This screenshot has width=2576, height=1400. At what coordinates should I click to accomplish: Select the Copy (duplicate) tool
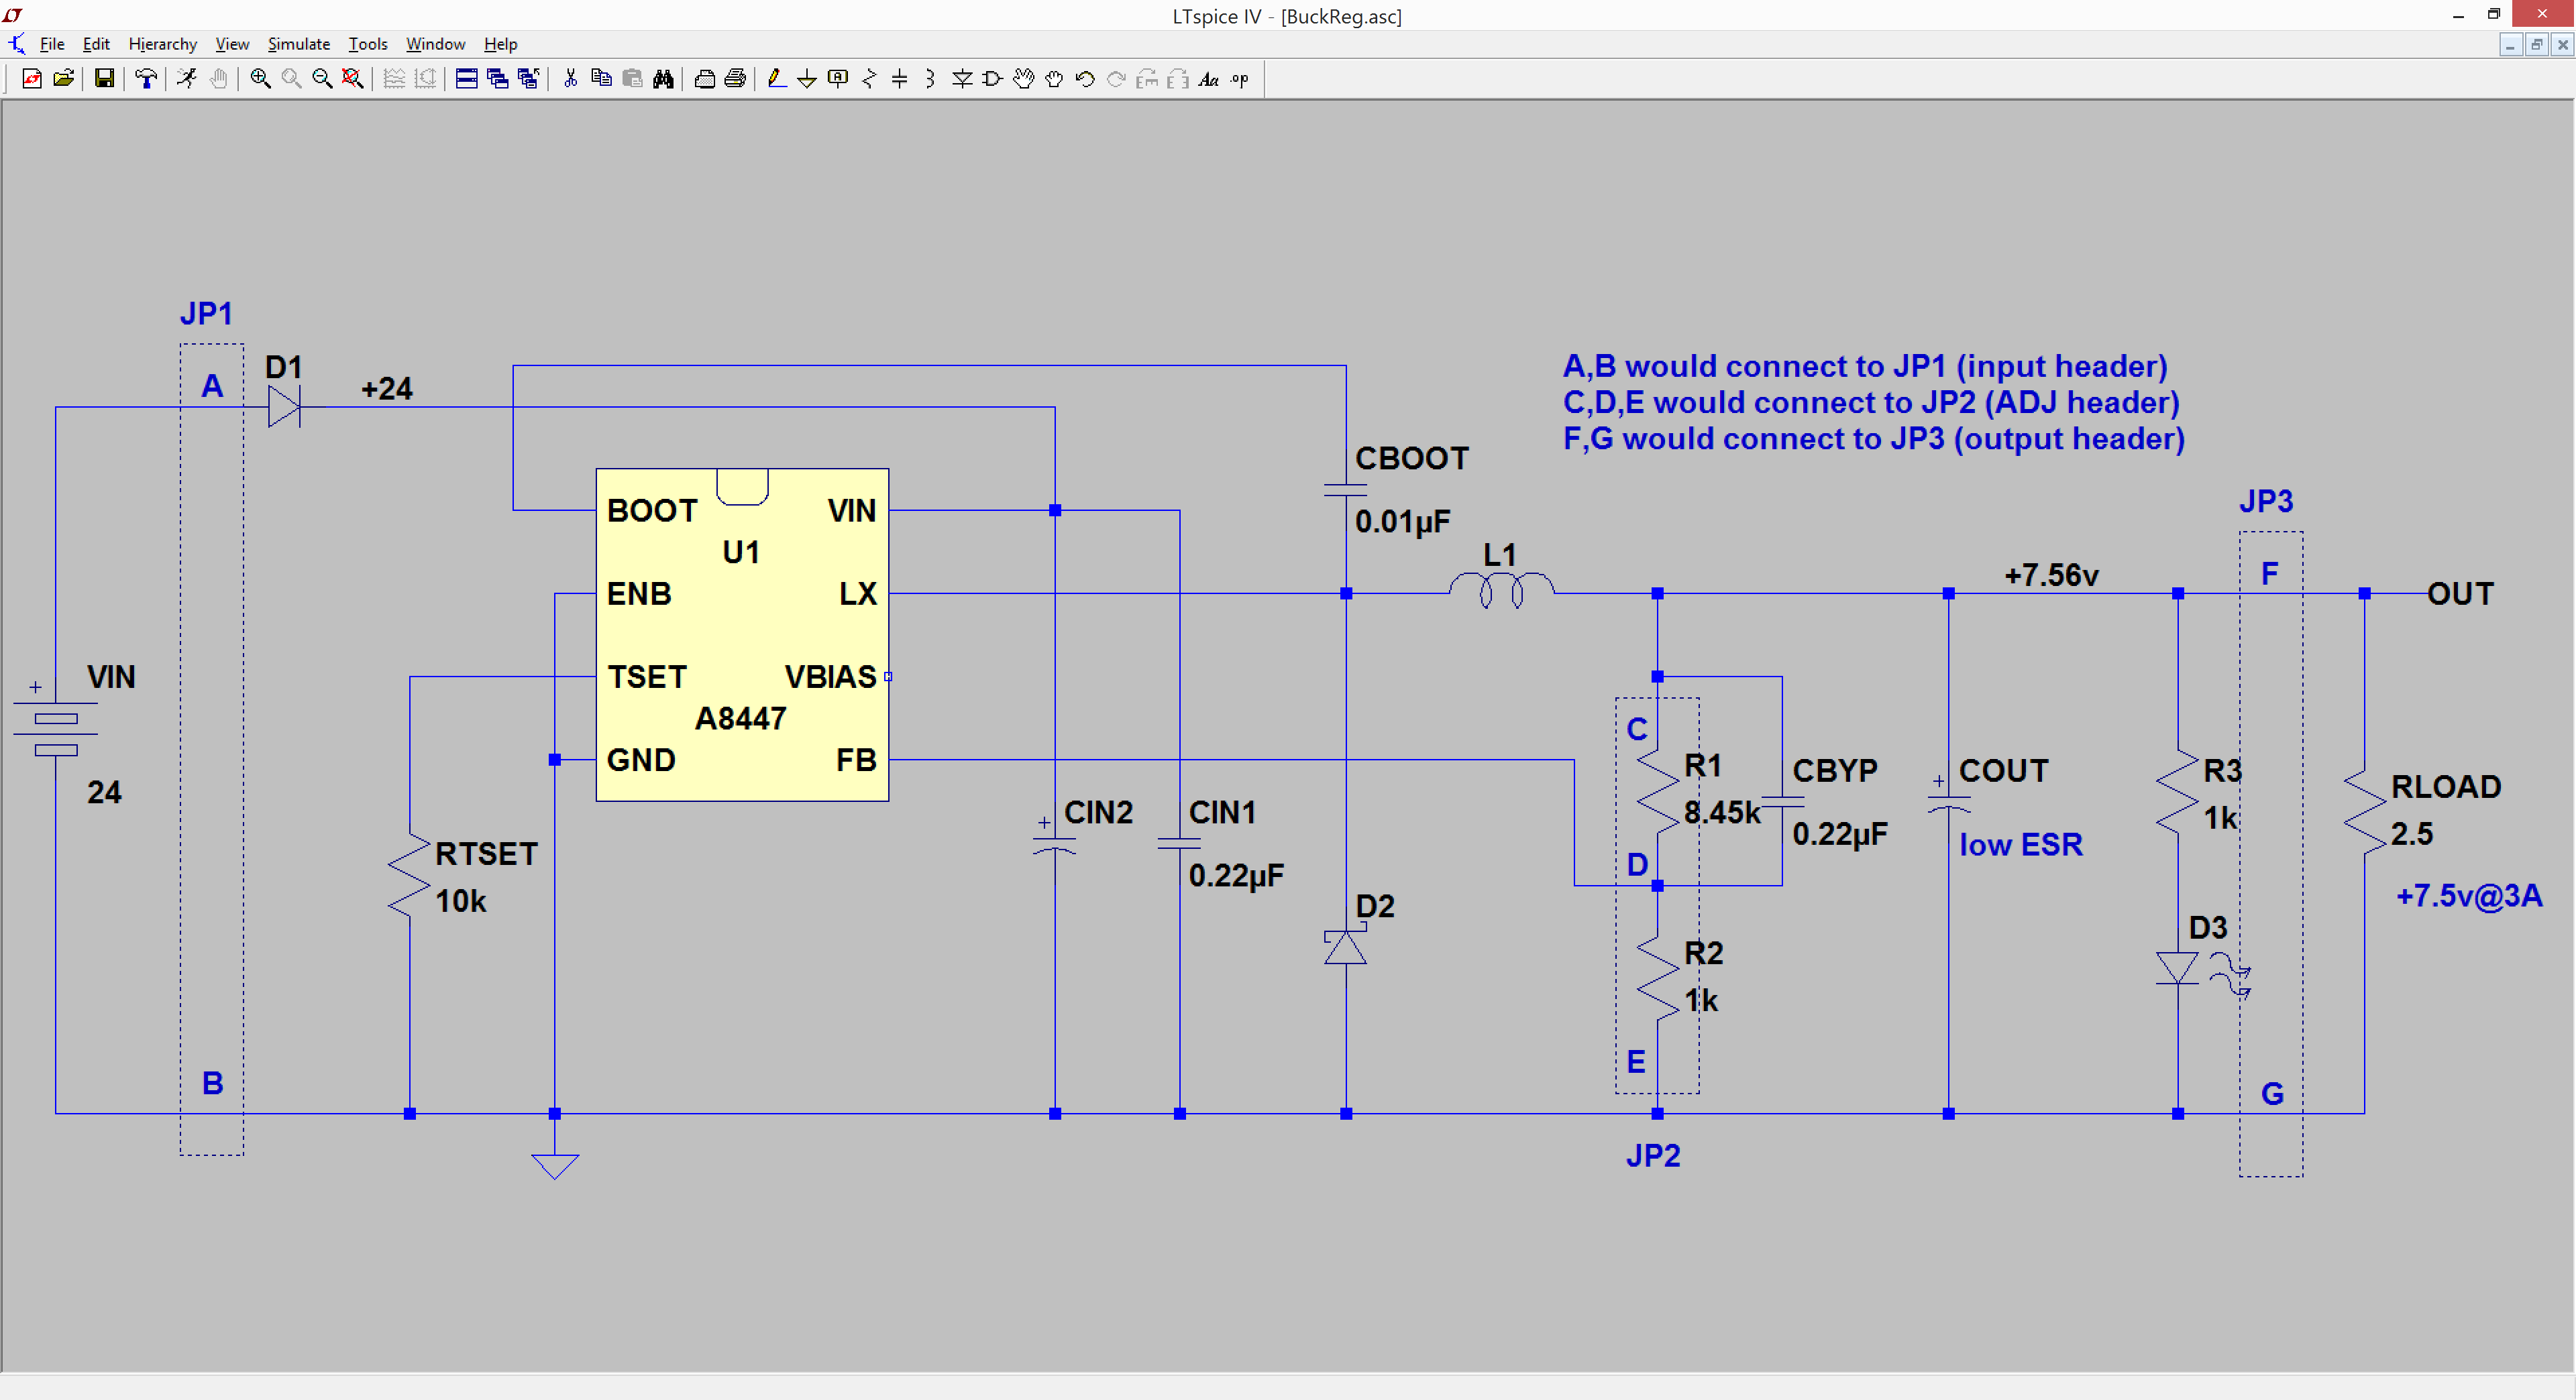coord(601,79)
